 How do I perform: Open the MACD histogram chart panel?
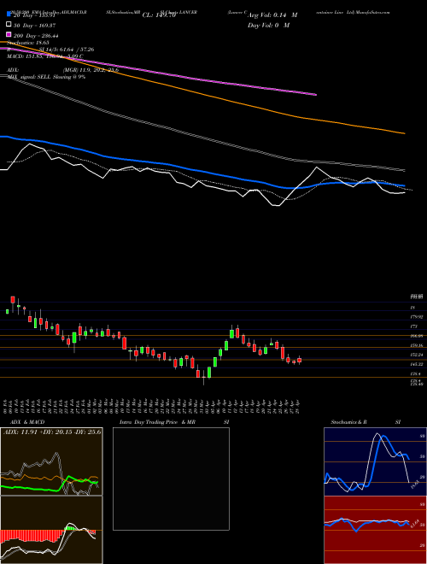click(51, 530)
